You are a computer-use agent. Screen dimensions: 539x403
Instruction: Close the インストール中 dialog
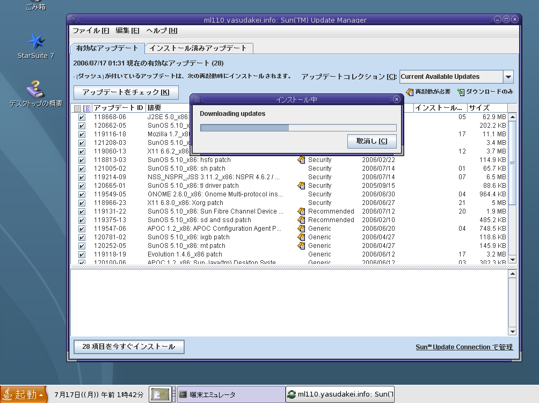pos(396,99)
